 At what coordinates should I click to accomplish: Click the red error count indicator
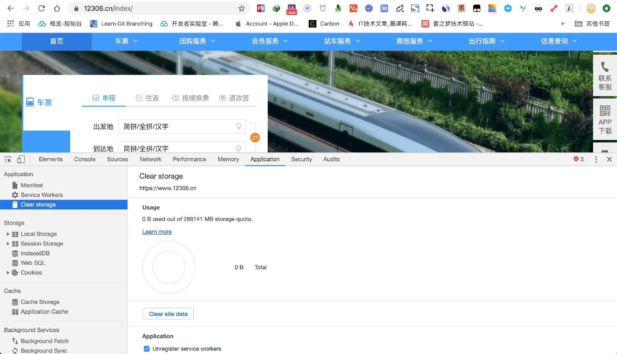coord(579,159)
